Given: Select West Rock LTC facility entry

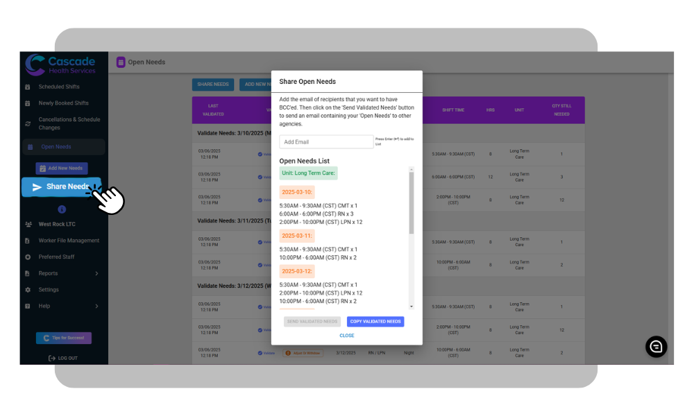Looking at the screenshot, I should click(x=57, y=225).
